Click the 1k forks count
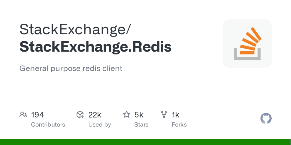291x145 pixels. 175,115
